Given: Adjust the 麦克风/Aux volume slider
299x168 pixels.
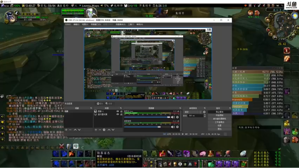Looking at the screenshot, I should click(x=147, y=117).
